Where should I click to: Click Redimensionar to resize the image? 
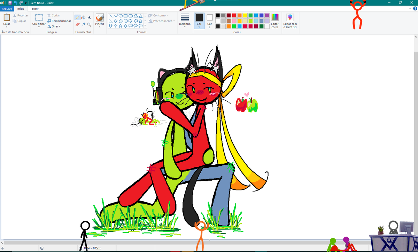pos(59,21)
